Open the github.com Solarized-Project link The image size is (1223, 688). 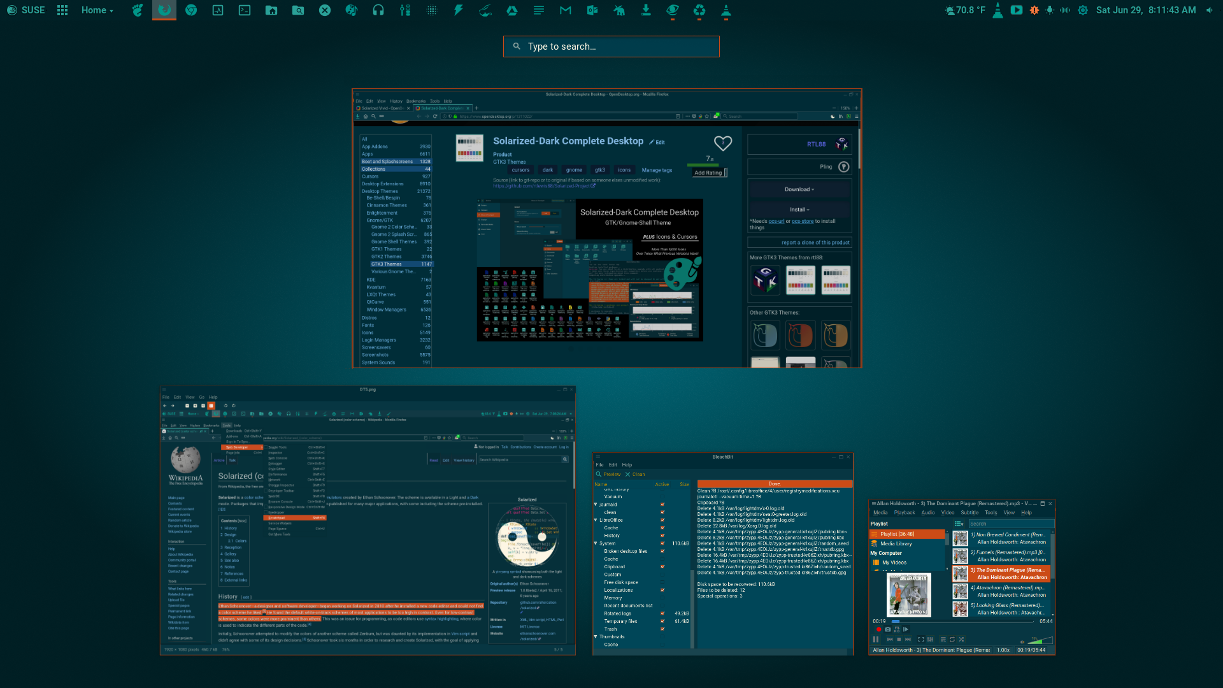click(544, 186)
